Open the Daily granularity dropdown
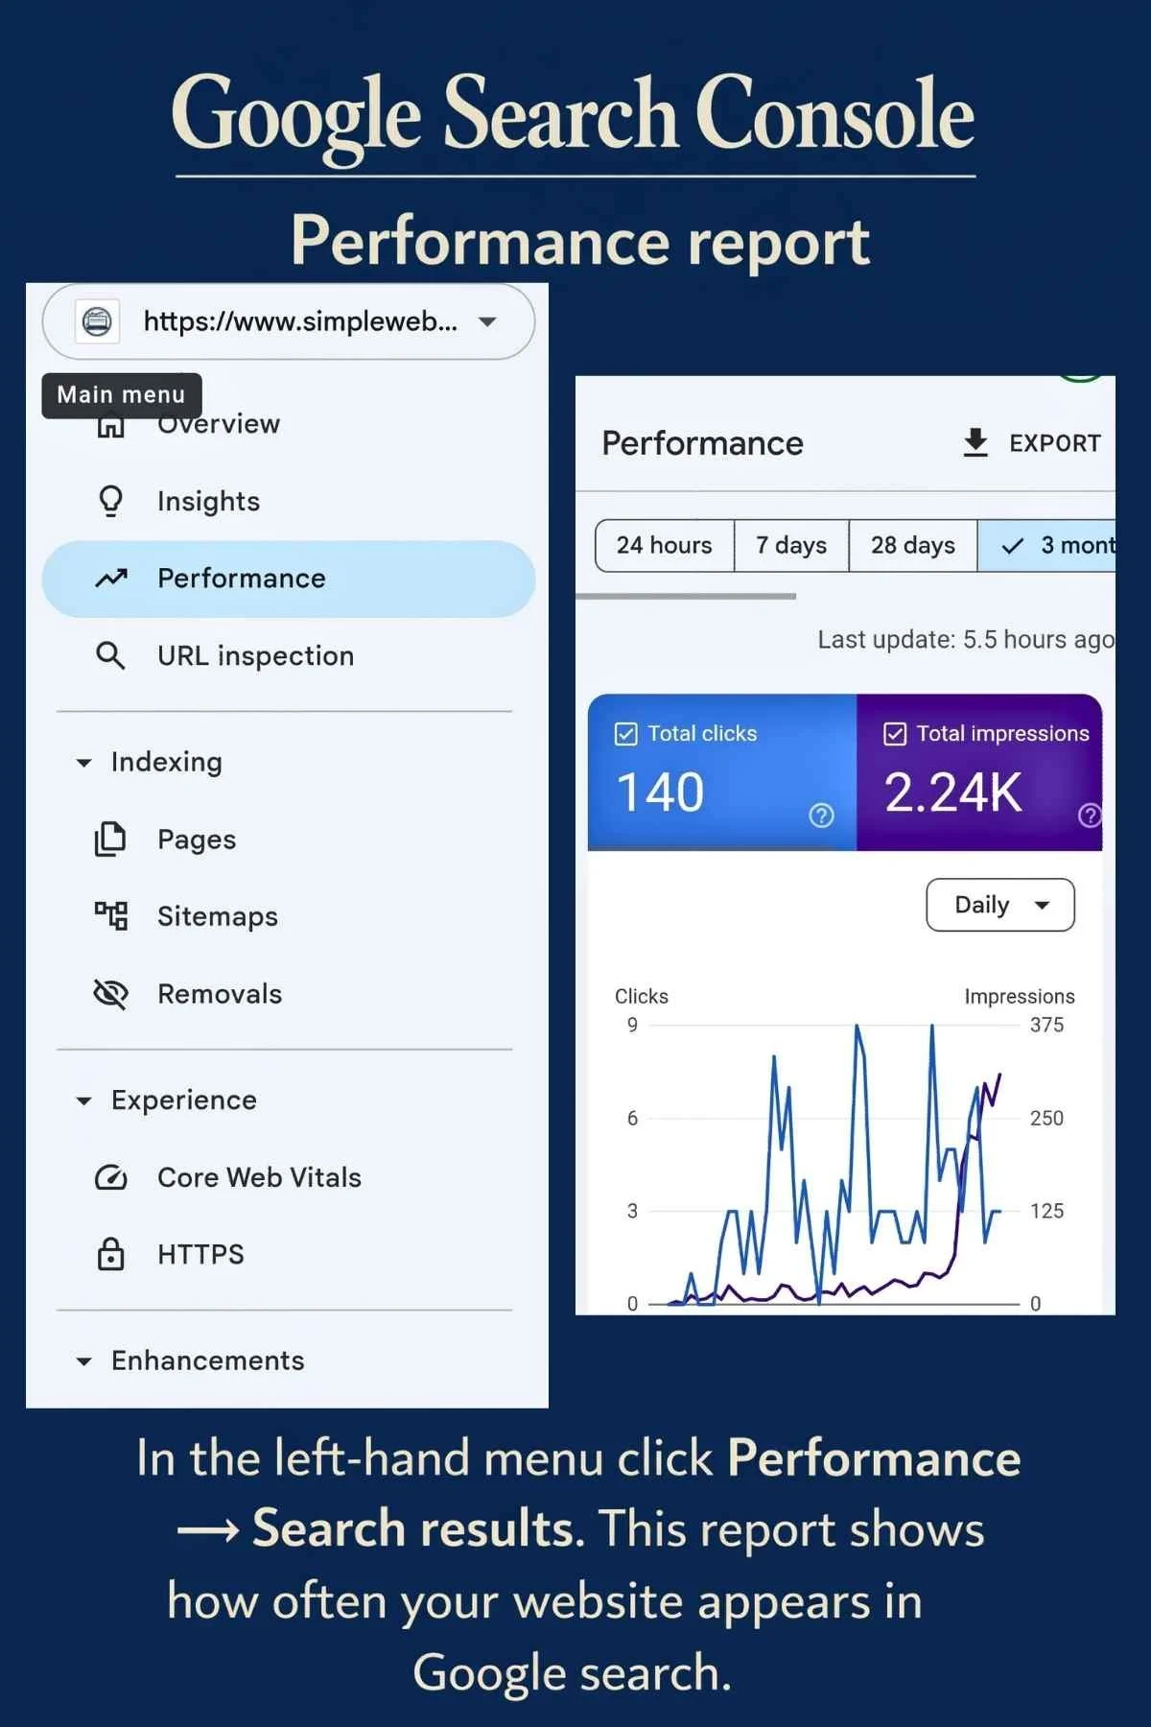Viewport: 1151px width, 1727px height. [1000, 905]
